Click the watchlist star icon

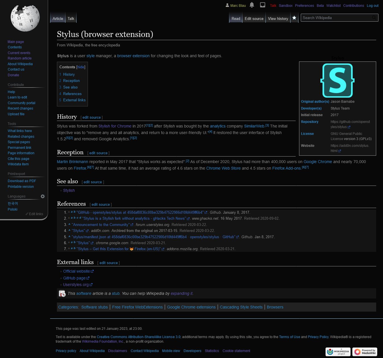coord(294,18)
